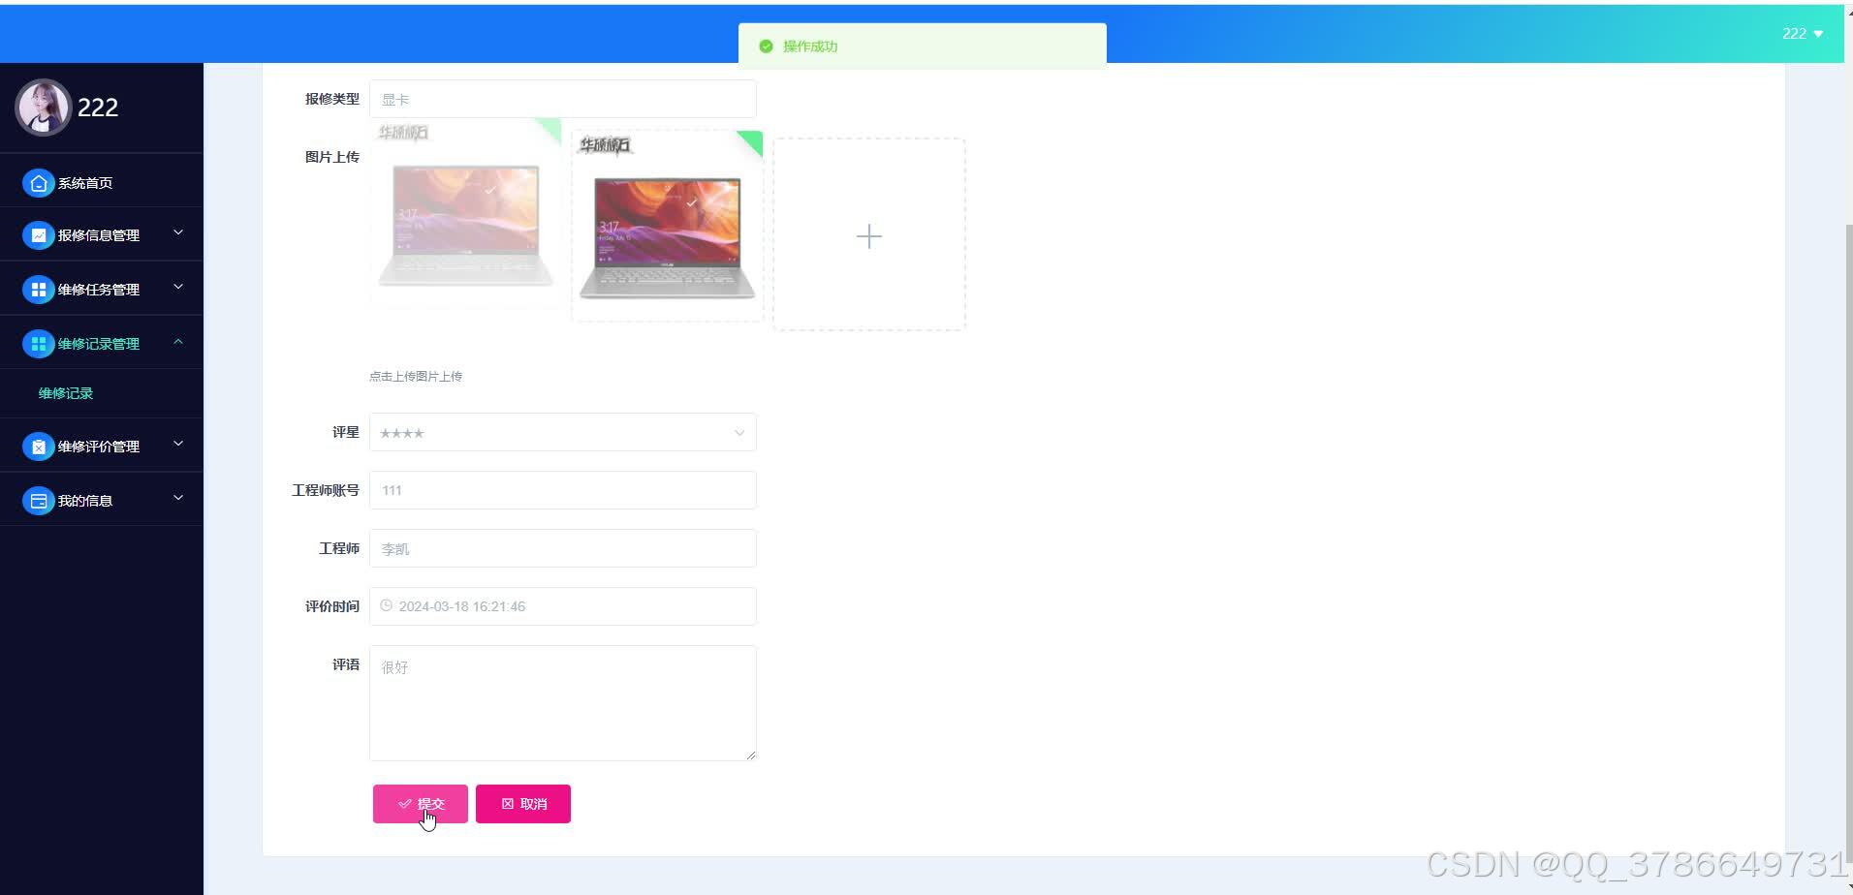Select the 系统首页 home icon
The height and width of the screenshot is (895, 1853).
click(38, 182)
